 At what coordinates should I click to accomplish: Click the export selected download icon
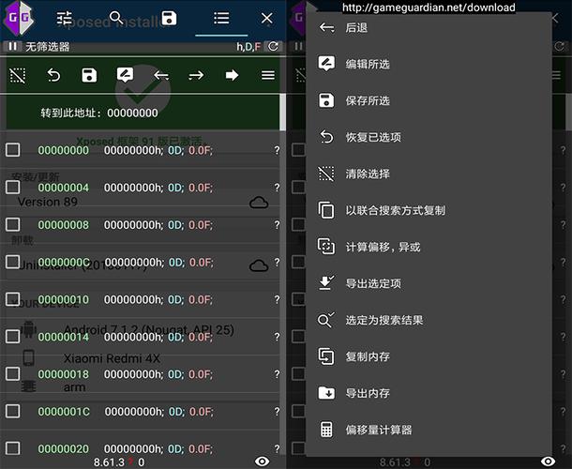pos(326,283)
